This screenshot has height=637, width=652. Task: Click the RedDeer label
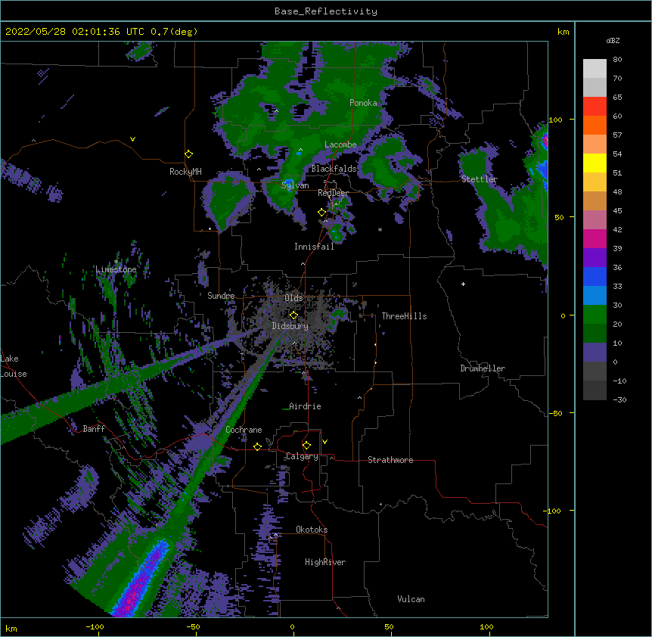(x=333, y=193)
